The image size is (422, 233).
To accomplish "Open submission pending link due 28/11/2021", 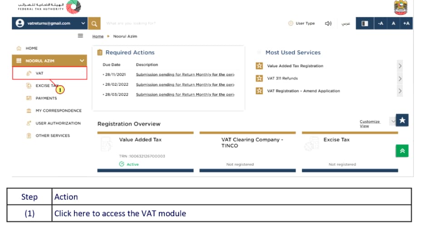I will point(185,74).
